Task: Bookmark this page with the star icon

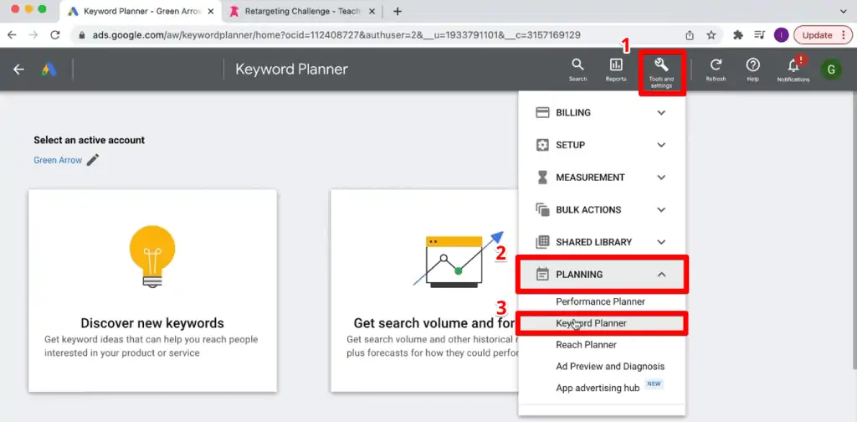Action: point(711,35)
